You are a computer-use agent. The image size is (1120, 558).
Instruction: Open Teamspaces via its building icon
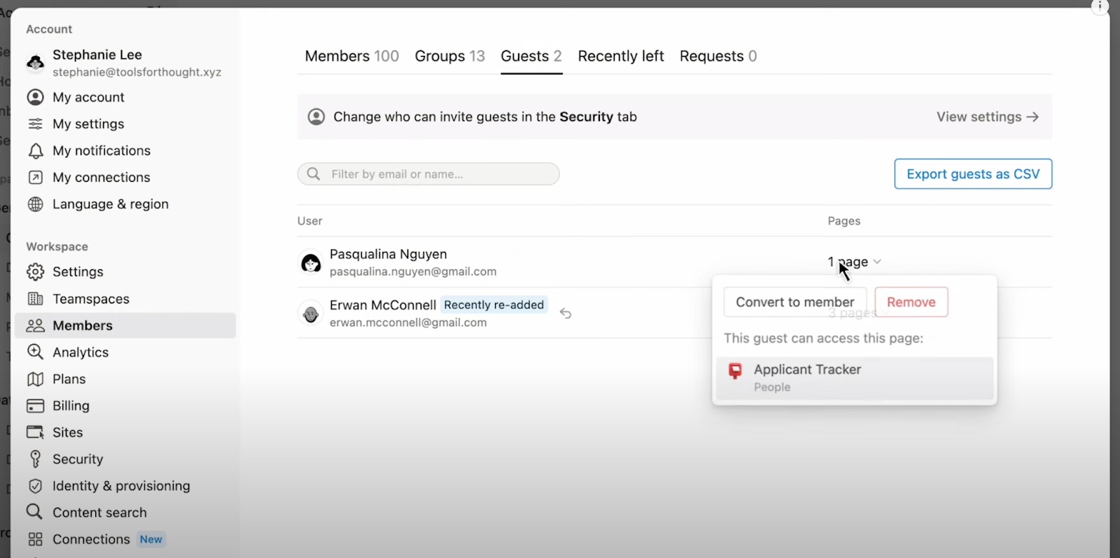pos(36,299)
